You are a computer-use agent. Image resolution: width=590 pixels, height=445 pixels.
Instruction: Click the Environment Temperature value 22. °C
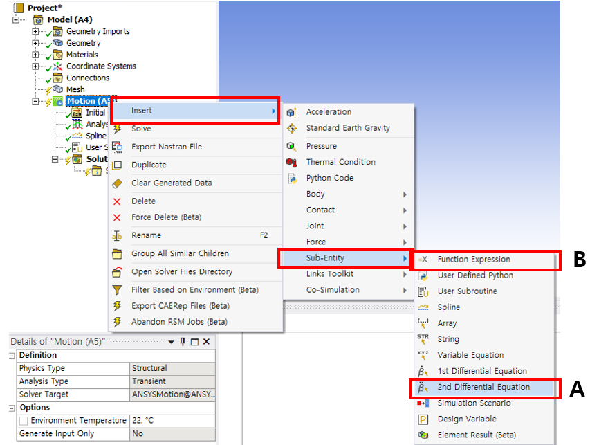pos(173,421)
